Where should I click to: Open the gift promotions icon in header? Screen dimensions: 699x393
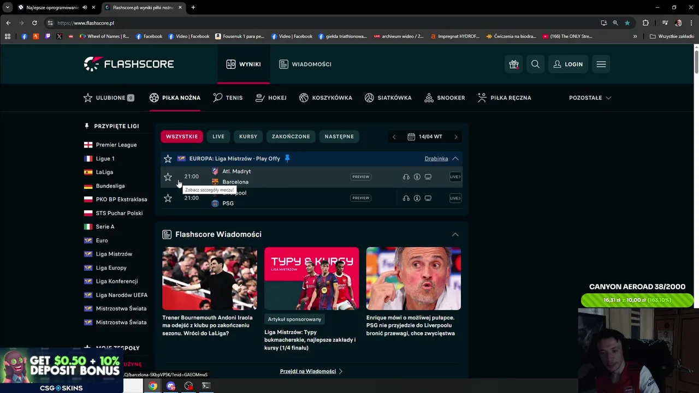pyautogui.click(x=514, y=64)
